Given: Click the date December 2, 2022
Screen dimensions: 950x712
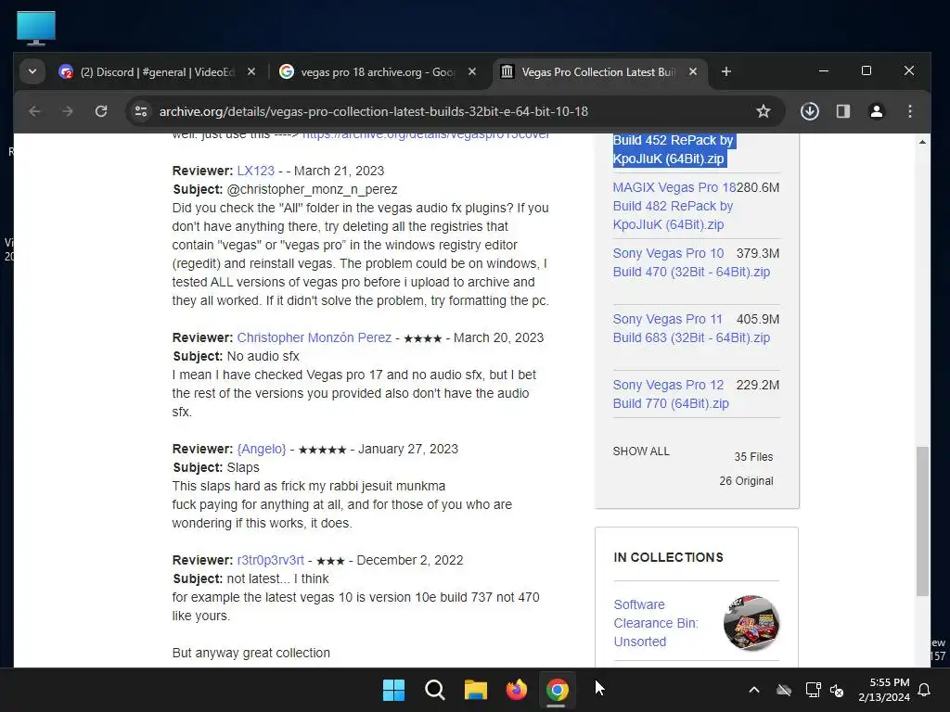Looking at the screenshot, I should [410, 560].
